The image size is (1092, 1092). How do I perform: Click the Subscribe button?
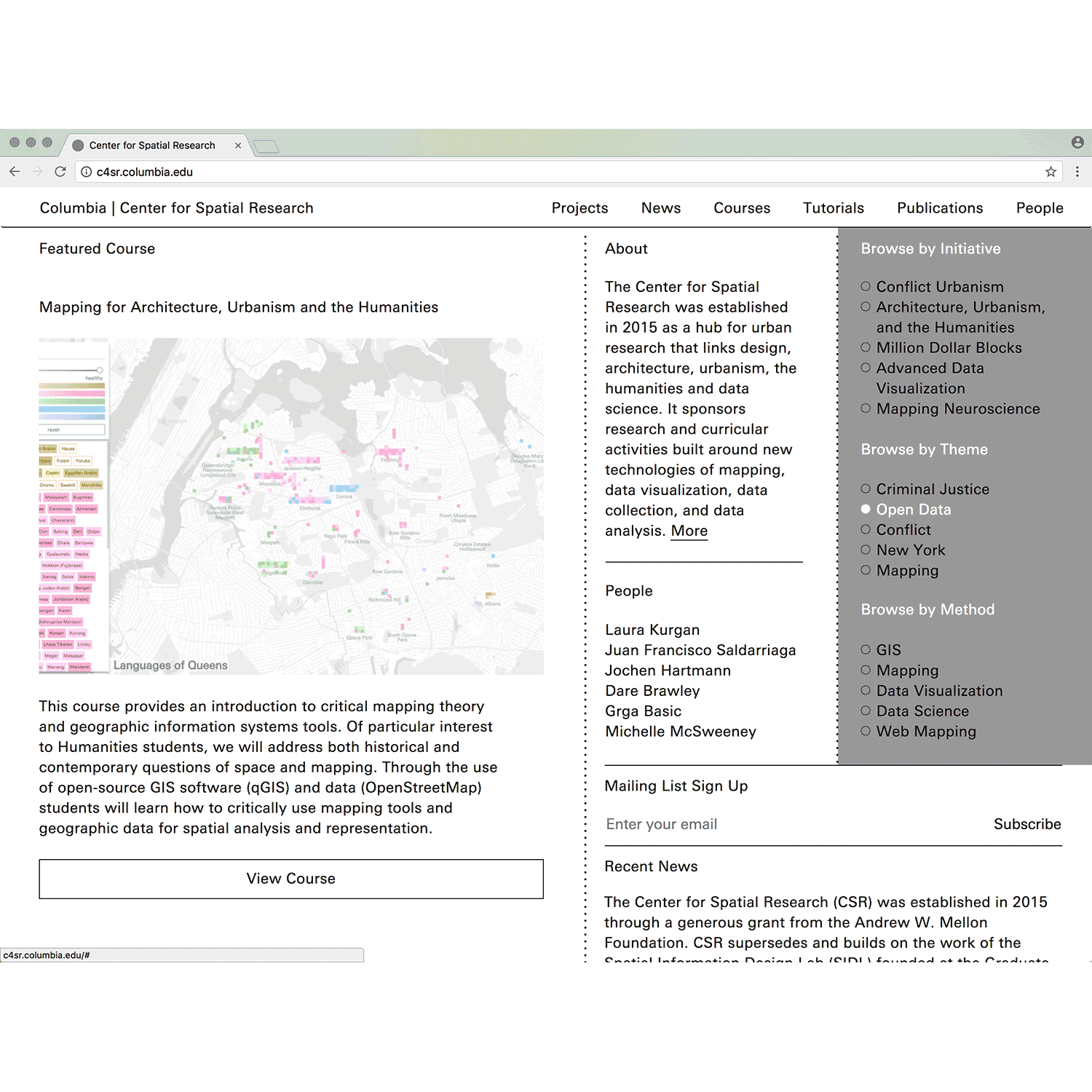coord(1026,824)
